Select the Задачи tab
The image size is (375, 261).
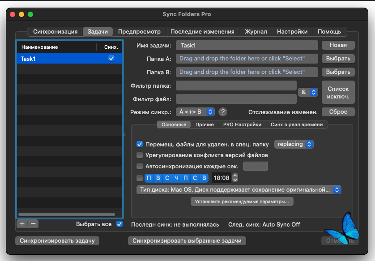pyautogui.click(x=98, y=32)
